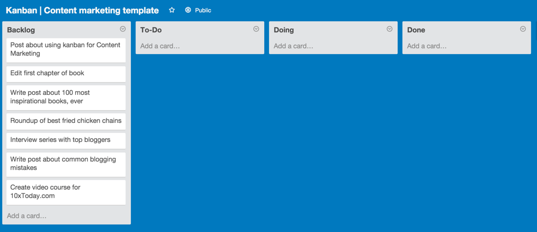Click the Backlog list title
537x232 pixels.
tap(21, 30)
